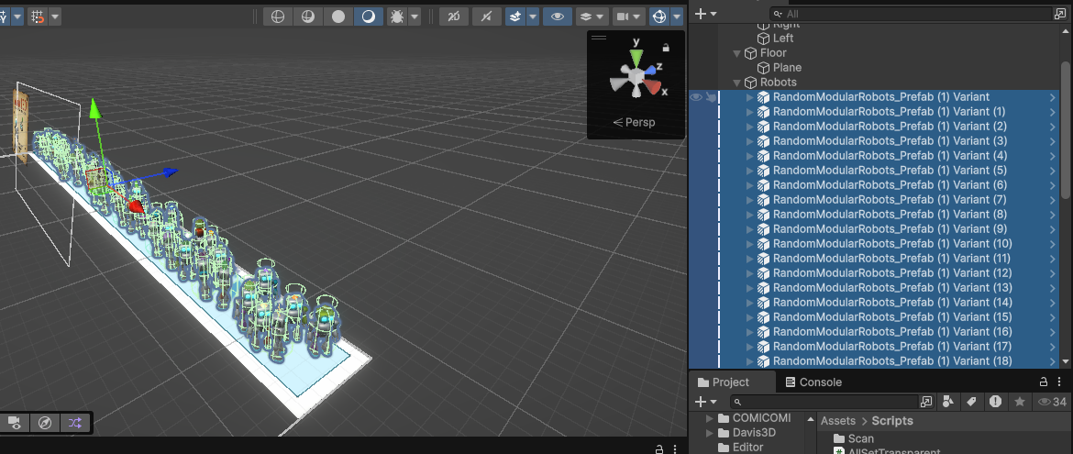Search by type shapes icon
Viewport: 1073px width, 454px height.
pos(948,402)
